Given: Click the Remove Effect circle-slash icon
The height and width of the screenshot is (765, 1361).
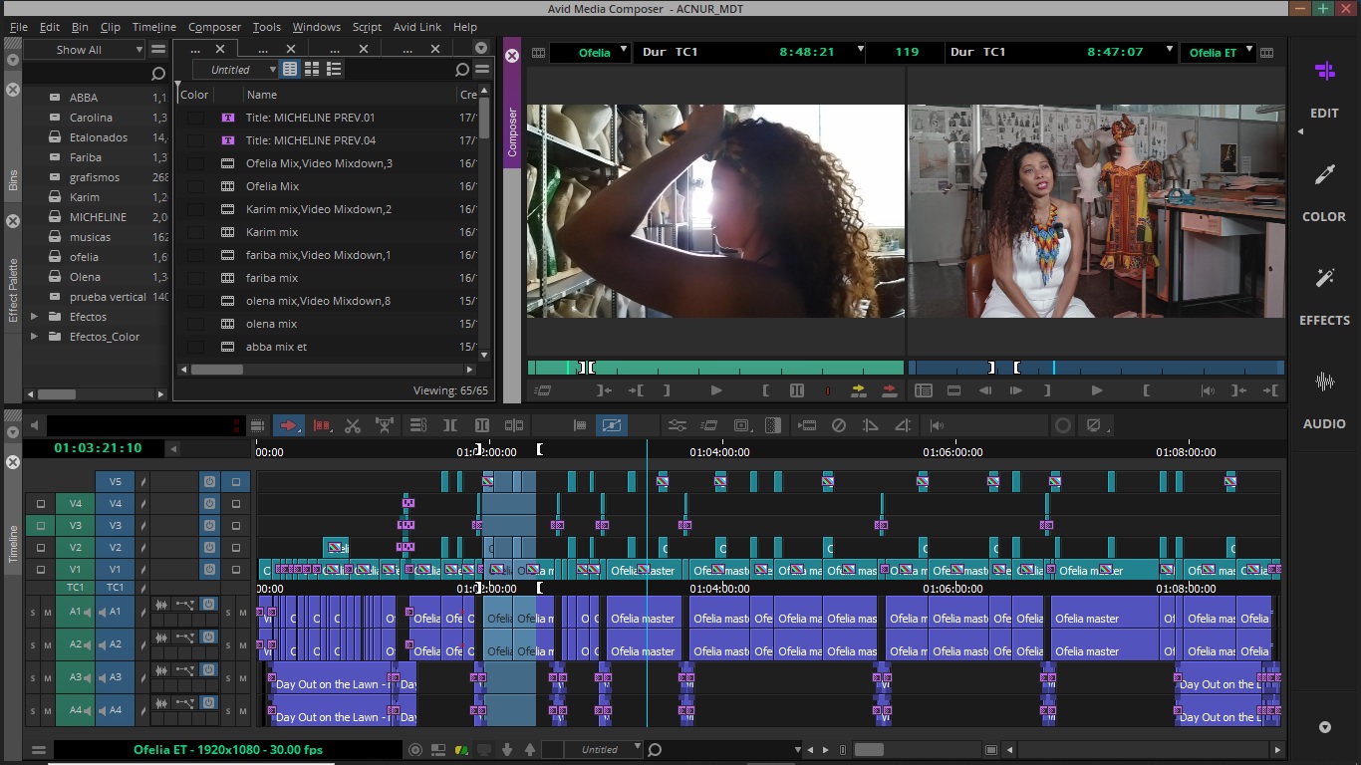Looking at the screenshot, I should [839, 425].
